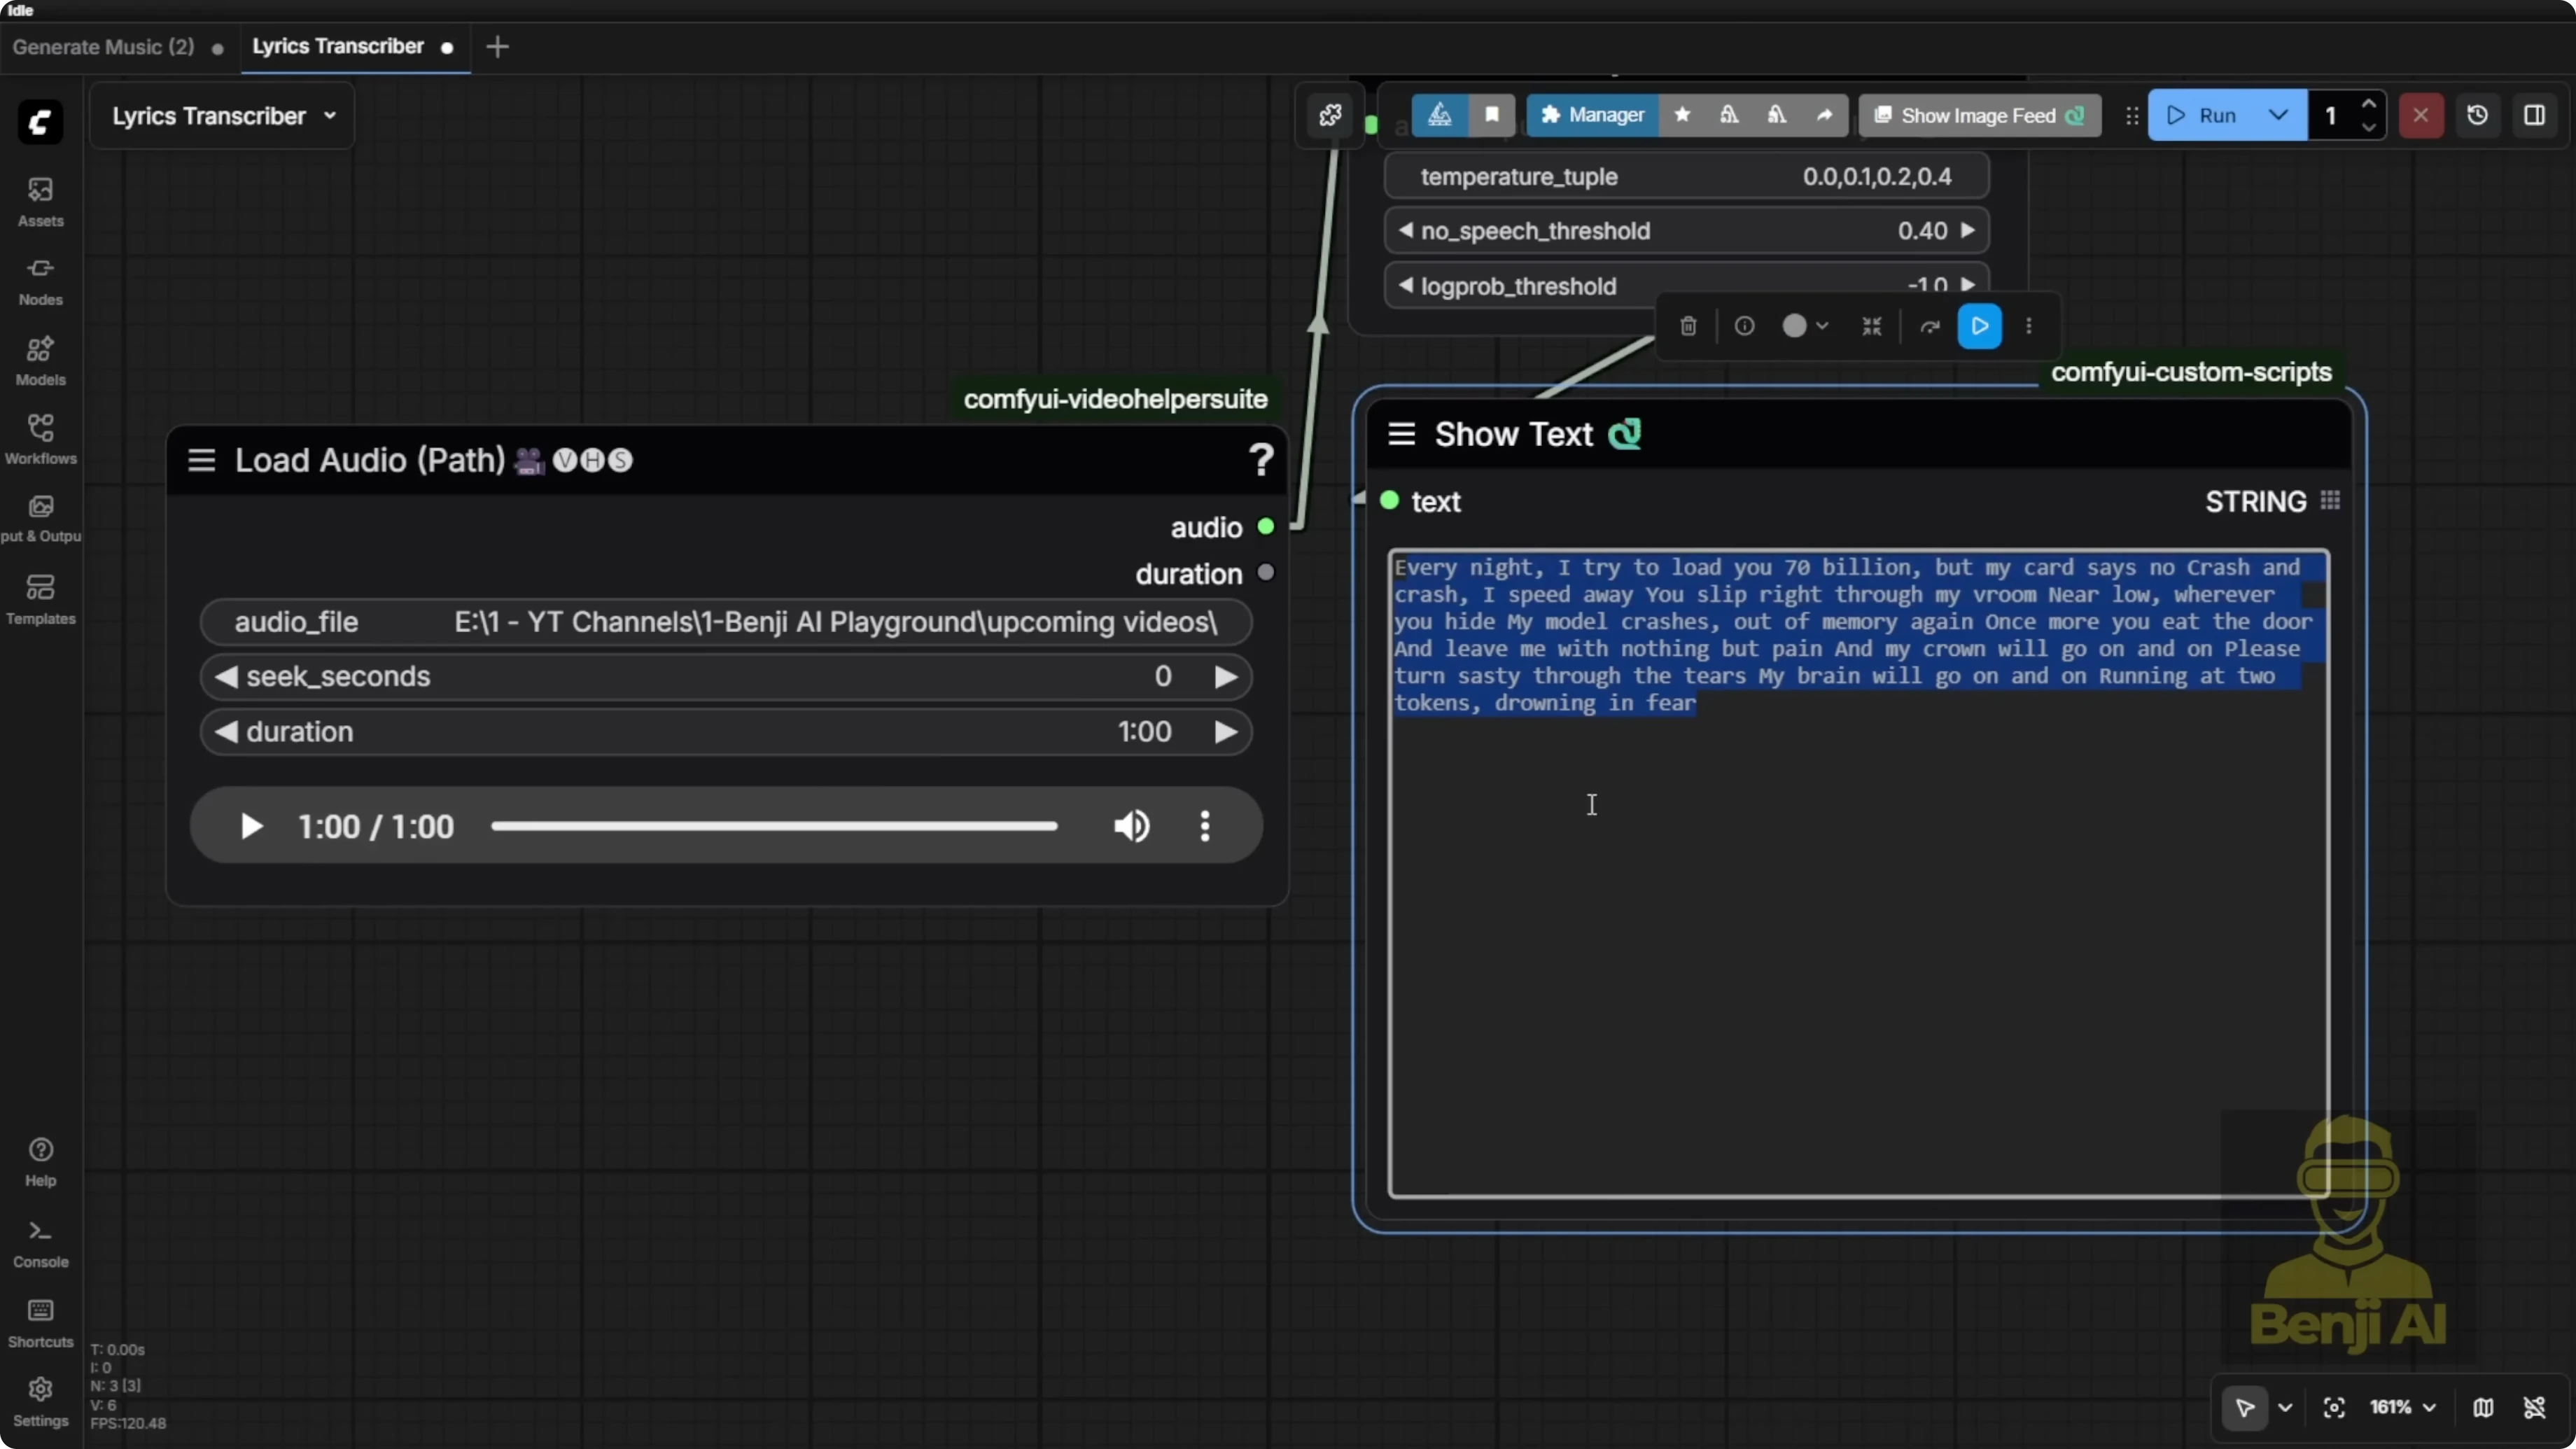This screenshot has width=2576, height=1449.
Task: Open the Lyrics Transcriber workflow dropdown
Action: 330,115
